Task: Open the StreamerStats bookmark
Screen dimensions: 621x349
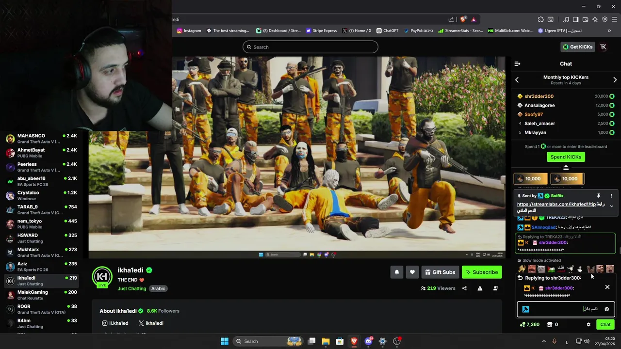Action: (x=460, y=31)
